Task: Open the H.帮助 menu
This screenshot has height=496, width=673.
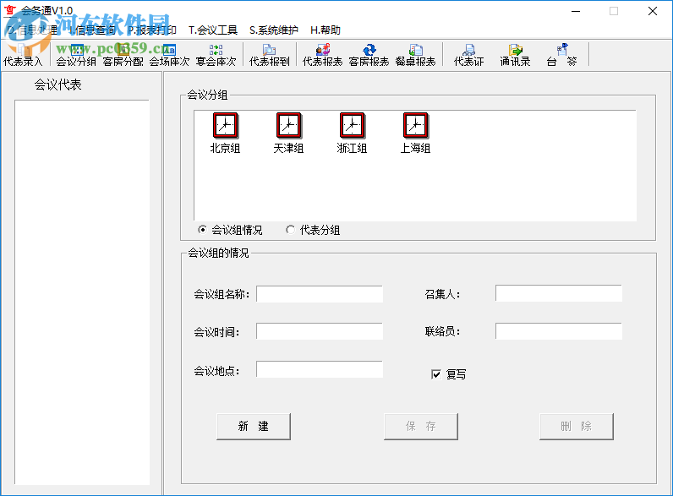Action: tap(326, 30)
